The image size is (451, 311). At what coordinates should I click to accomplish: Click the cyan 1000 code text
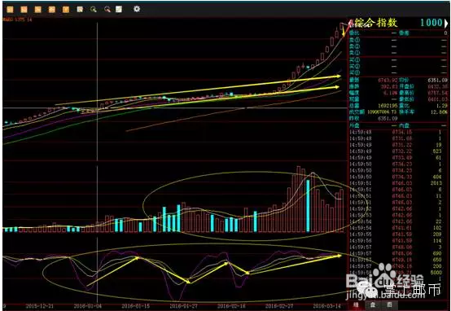tap(431, 23)
